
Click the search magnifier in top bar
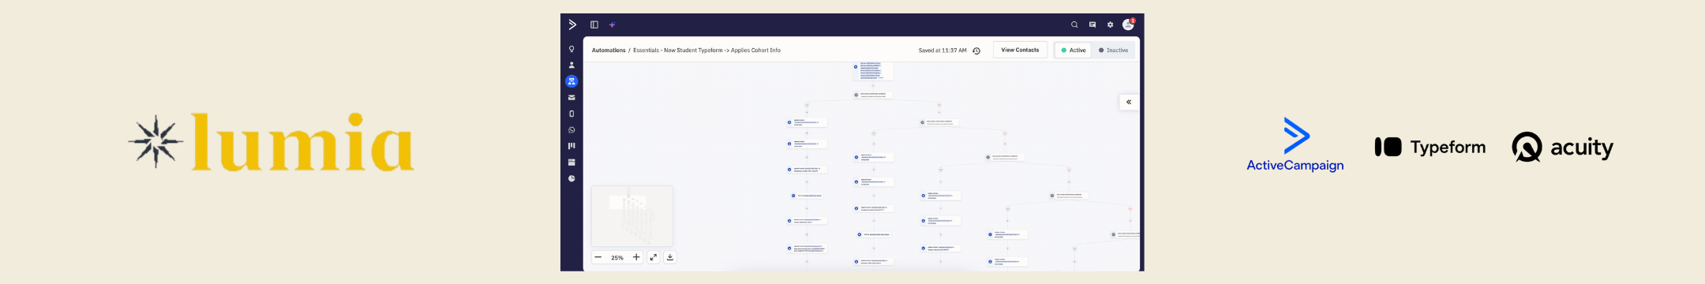(1074, 24)
